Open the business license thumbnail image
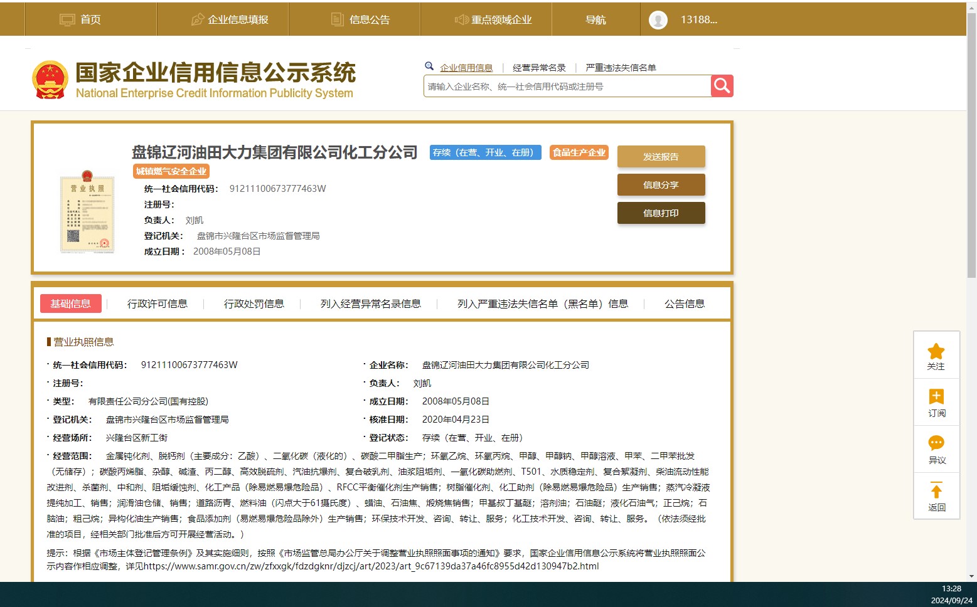977x607 pixels. click(x=87, y=213)
